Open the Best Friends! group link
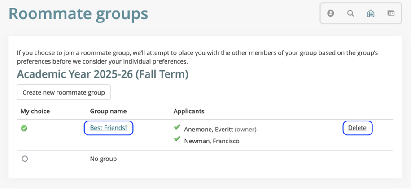Viewport: 420px width, 190px height. click(x=109, y=128)
